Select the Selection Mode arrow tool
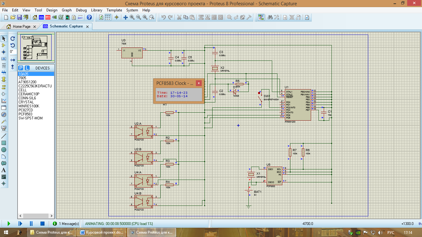 4,39
